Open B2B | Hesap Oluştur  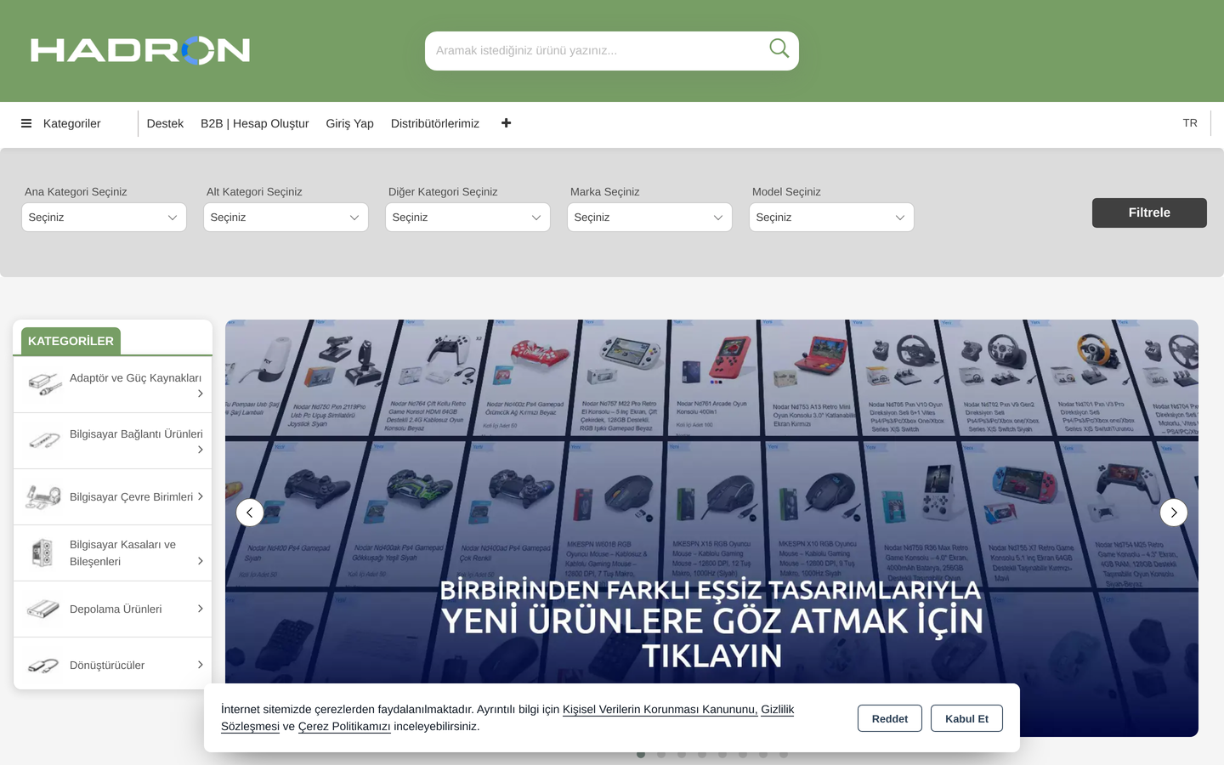pyautogui.click(x=255, y=123)
